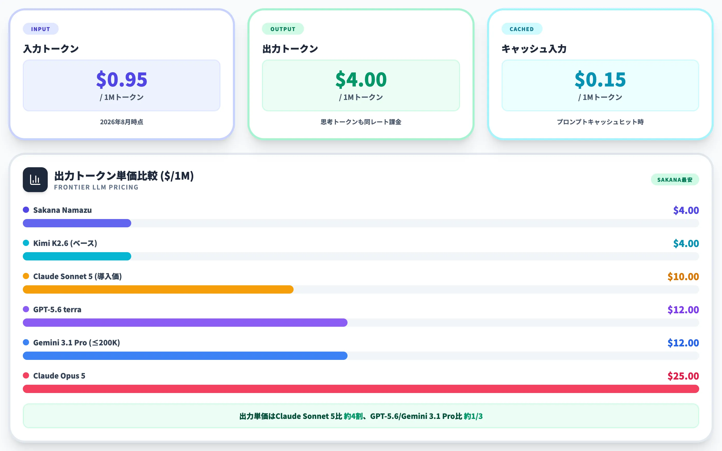This screenshot has width=722, height=451.
Task: Click the Claude Sonnet 5 (導入価) label
Action: point(77,276)
